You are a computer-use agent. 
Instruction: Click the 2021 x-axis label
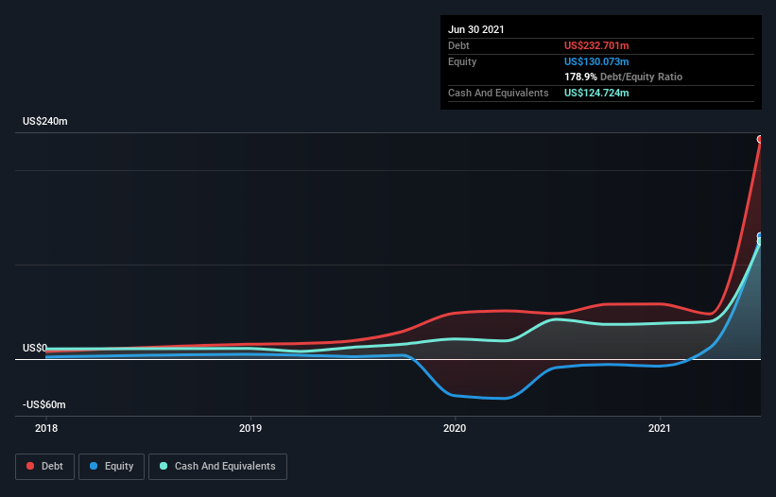tap(660, 428)
